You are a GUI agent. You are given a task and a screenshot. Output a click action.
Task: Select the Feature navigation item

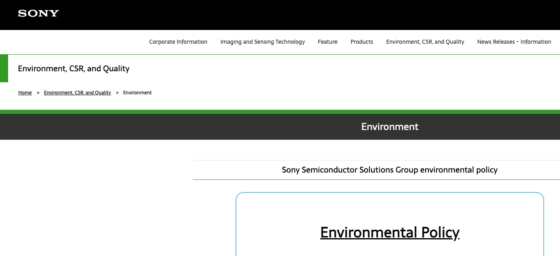tap(328, 42)
